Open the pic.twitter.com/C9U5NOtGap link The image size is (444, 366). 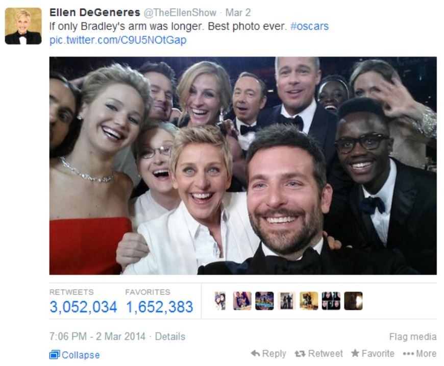click(118, 40)
